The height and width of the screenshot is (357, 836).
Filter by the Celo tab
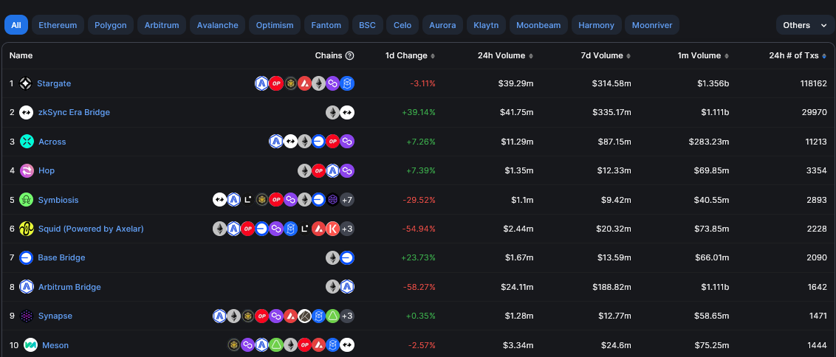[x=402, y=25]
